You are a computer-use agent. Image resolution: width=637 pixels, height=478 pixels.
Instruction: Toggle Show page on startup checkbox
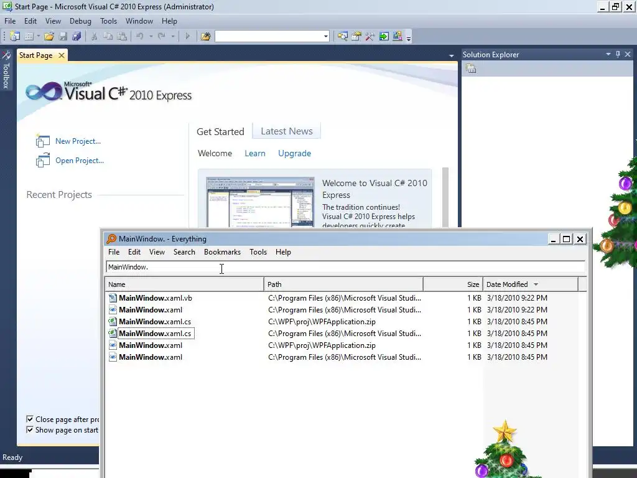click(30, 429)
